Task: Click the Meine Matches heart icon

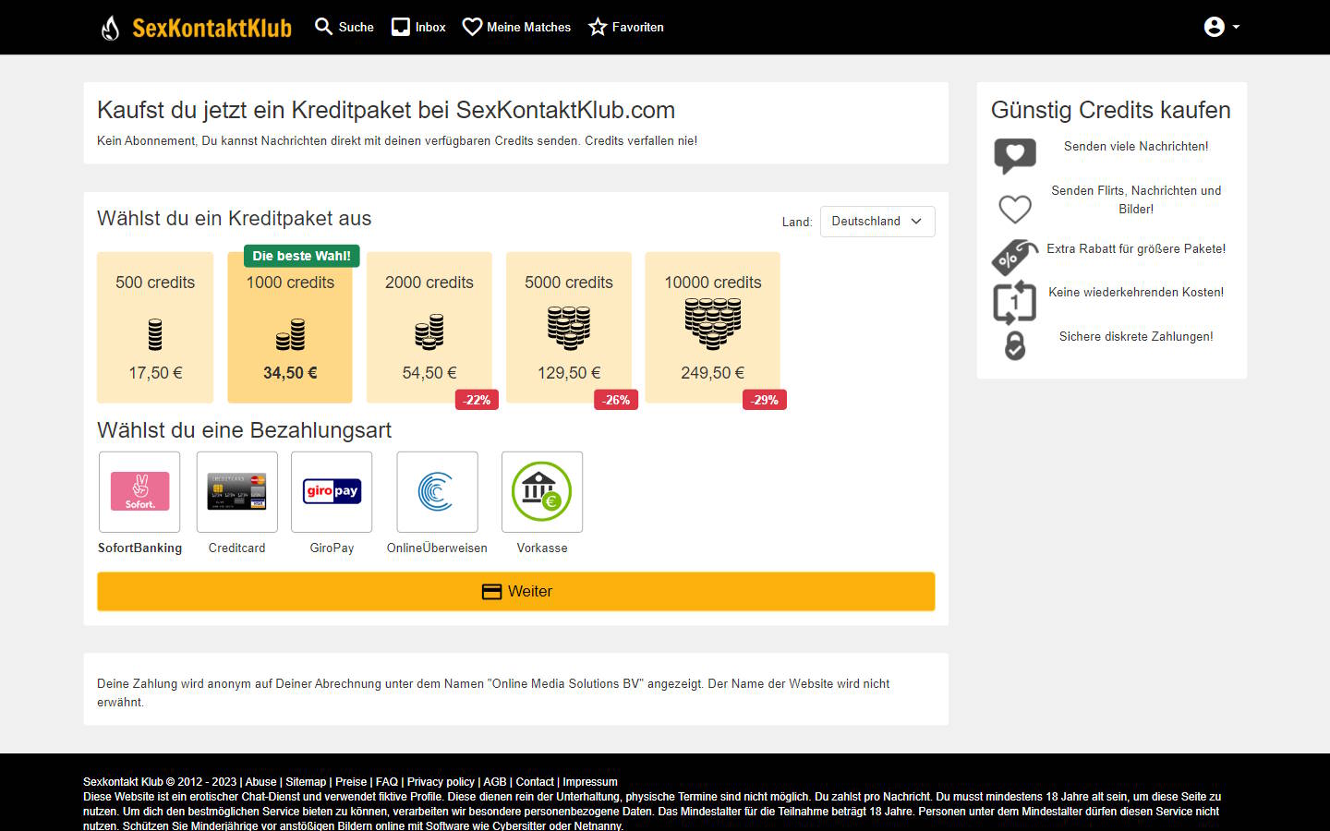Action: (x=472, y=27)
